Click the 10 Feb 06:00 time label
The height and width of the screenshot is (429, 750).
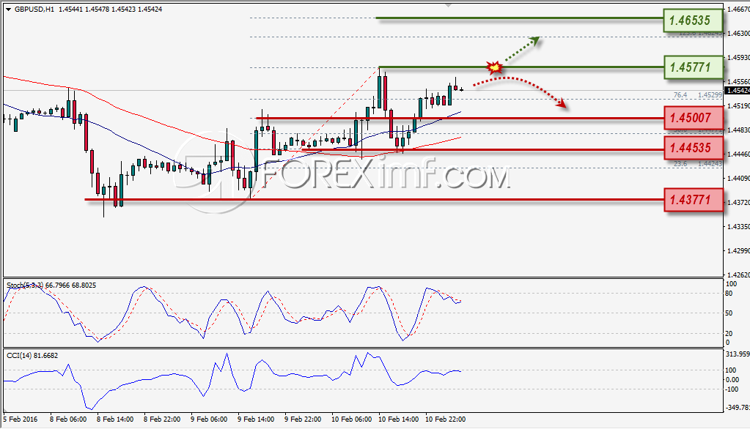tap(351, 419)
